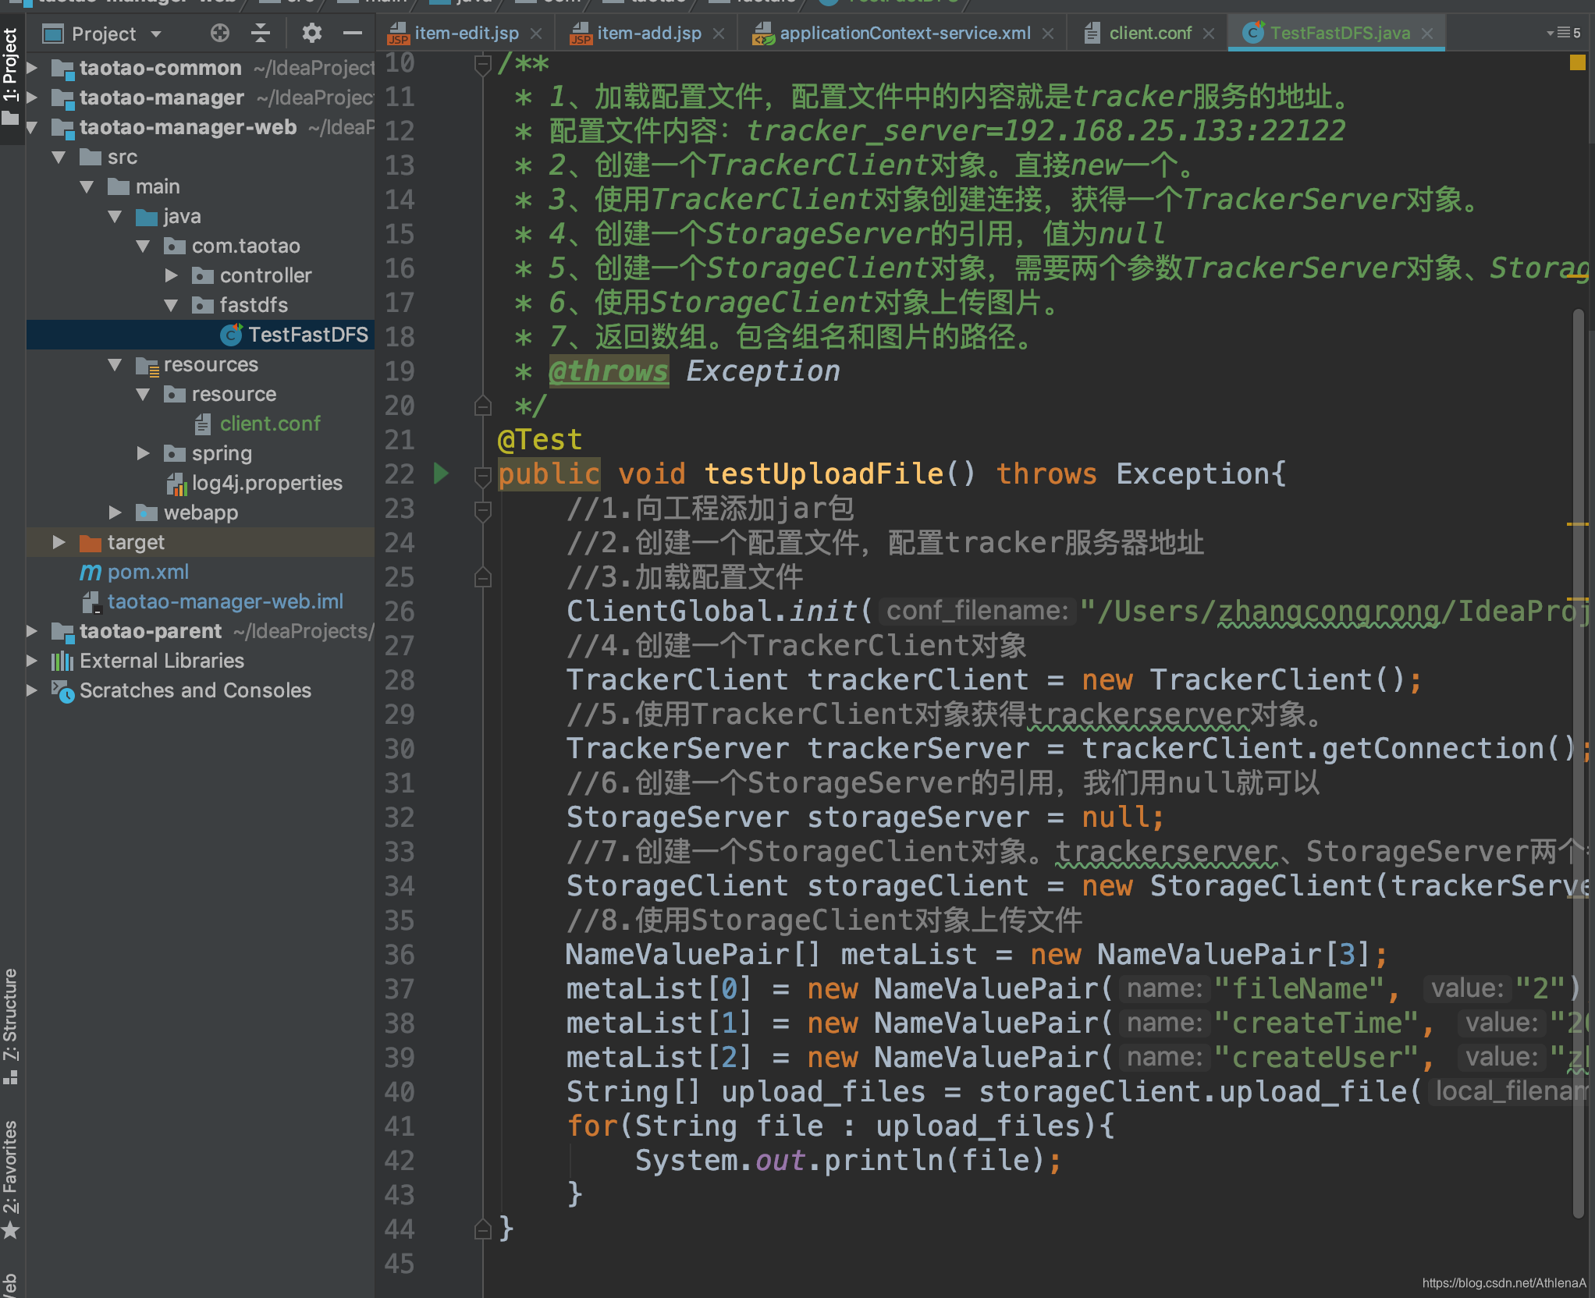Screen dimensions: 1595x1298
Task: Click the editor vertical scrollbar
Action: (x=1578, y=764)
